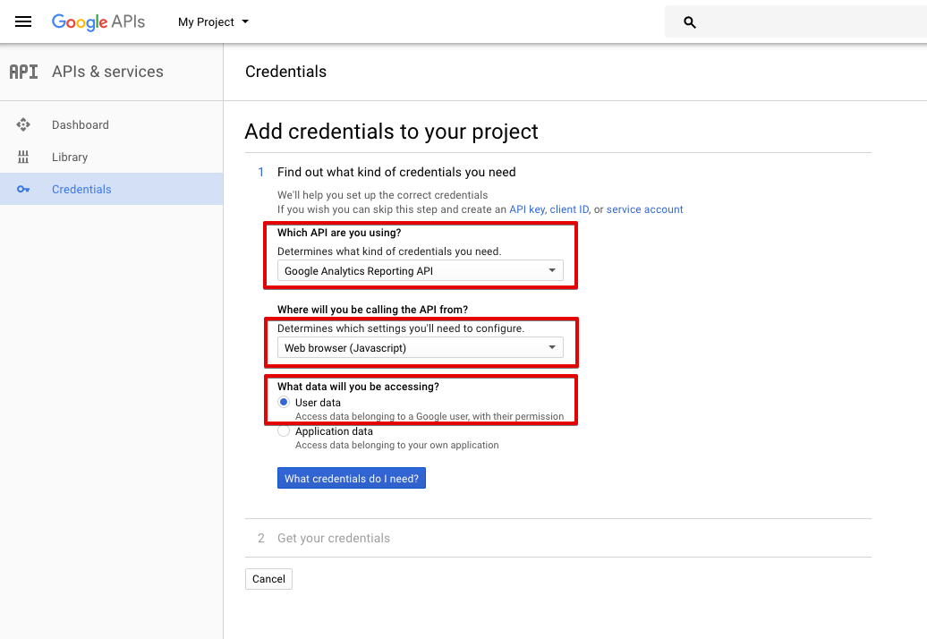Click the APIs & services sidebar heading
This screenshot has height=639, width=927.
click(107, 72)
